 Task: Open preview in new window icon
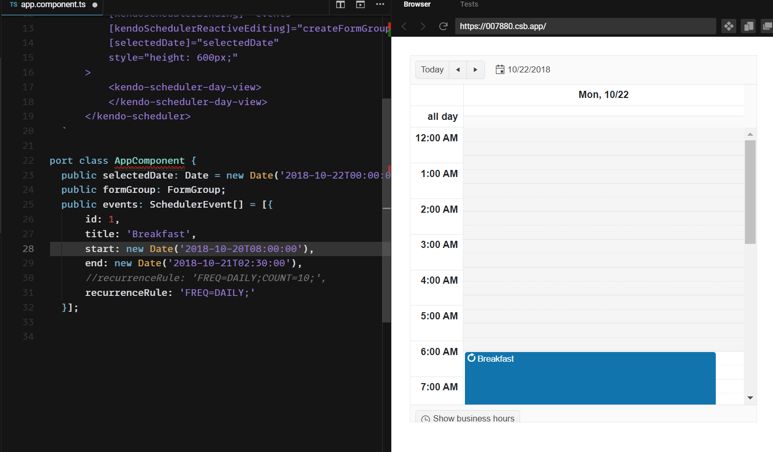point(767,26)
